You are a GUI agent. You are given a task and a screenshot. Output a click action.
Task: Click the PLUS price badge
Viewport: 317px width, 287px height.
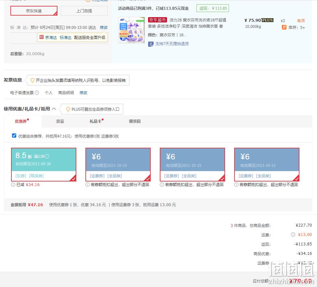click(x=268, y=20)
